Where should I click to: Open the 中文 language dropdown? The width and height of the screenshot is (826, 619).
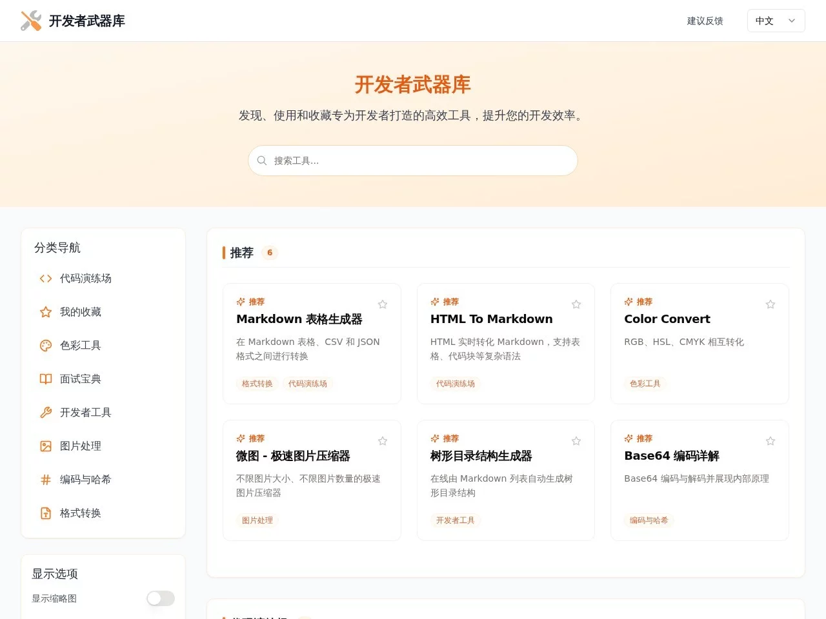point(776,21)
